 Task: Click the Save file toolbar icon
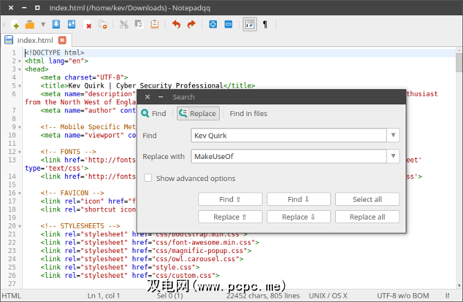click(56, 25)
